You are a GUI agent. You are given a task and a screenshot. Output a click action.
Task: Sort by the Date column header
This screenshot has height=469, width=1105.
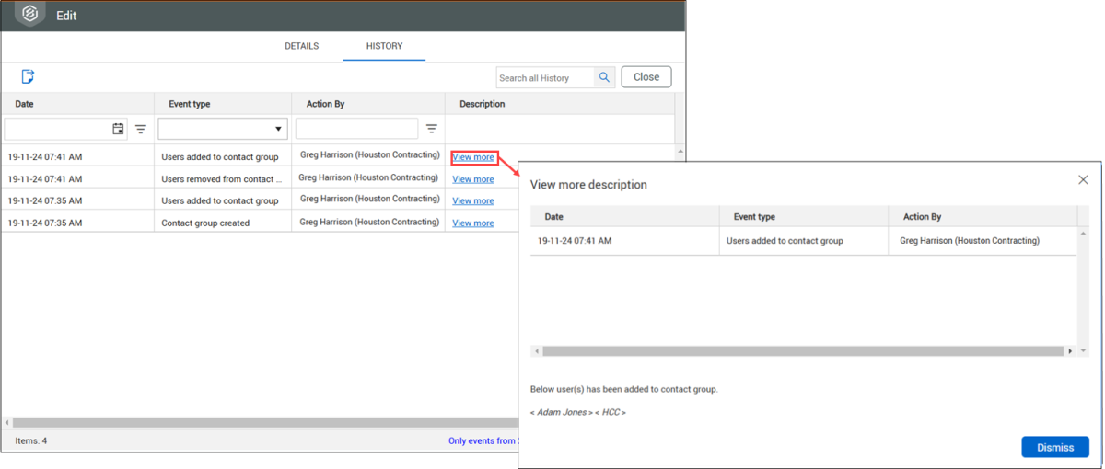[25, 104]
